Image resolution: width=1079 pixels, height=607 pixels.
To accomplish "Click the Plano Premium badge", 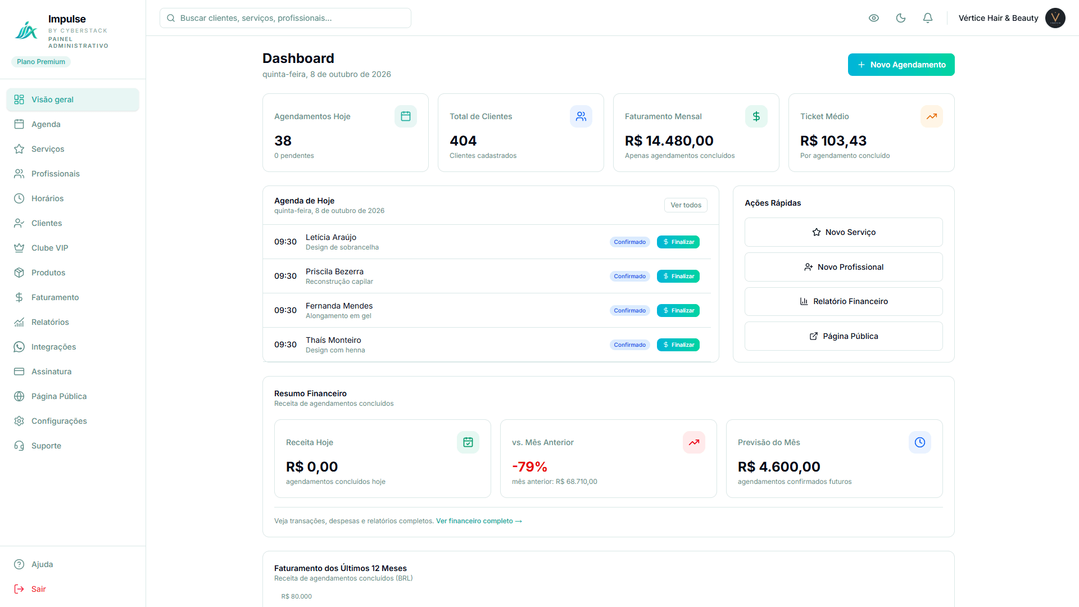I will click(x=41, y=62).
